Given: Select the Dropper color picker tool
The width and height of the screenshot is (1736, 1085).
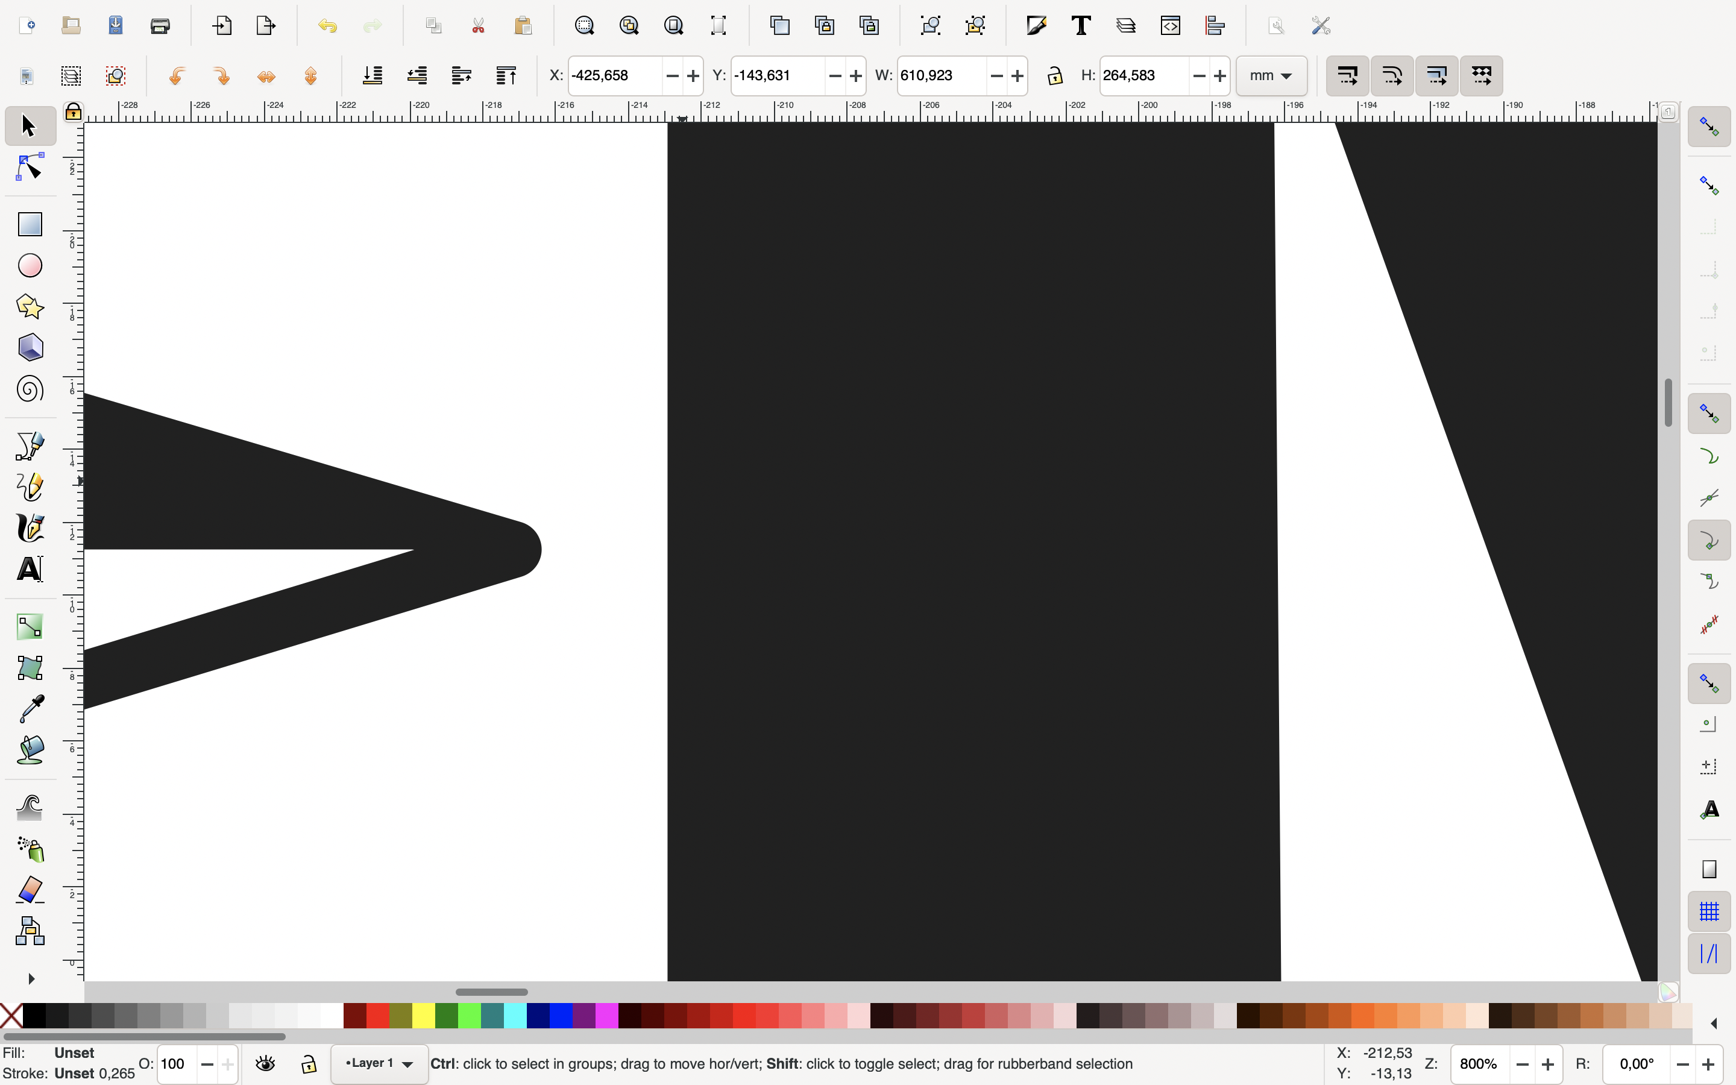Looking at the screenshot, I should coord(30,709).
